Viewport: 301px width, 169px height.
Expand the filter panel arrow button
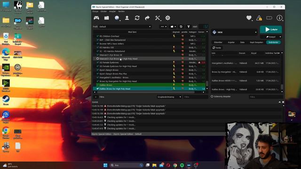click(x=95, y=97)
